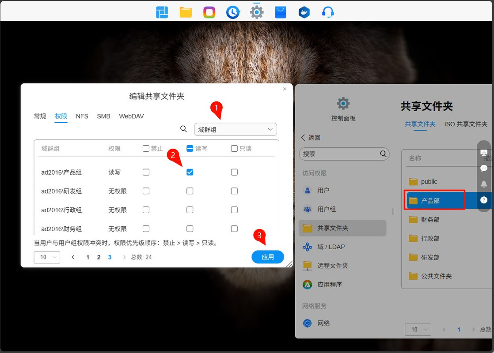Go to previous page in edit dialog
The image size is (494, 353).
[73, 257]
